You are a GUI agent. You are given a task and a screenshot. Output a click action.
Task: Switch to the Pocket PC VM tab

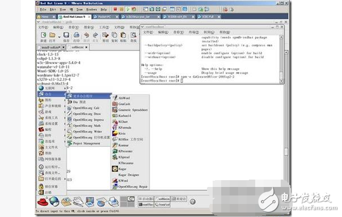click(x=105, y=16)
